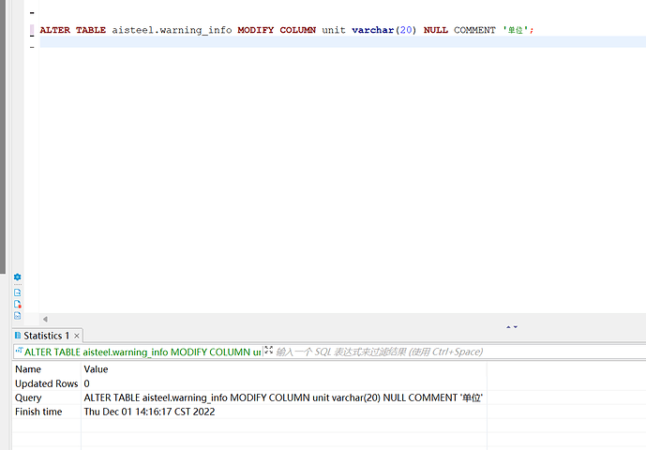The height and width of the screenshot is (450, 646).
Task: Click the Name column header
Action: pos(28,369)
